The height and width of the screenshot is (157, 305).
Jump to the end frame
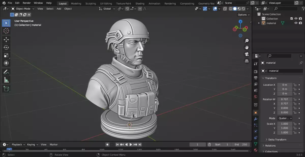[140, 145]
